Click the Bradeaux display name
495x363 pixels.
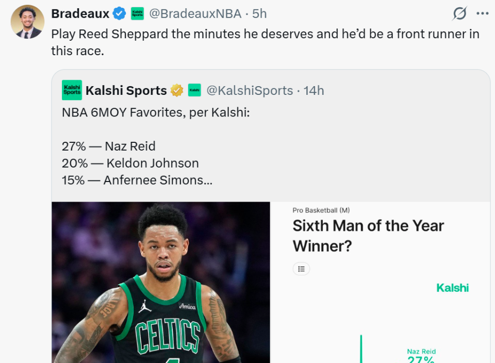(80, 13)
